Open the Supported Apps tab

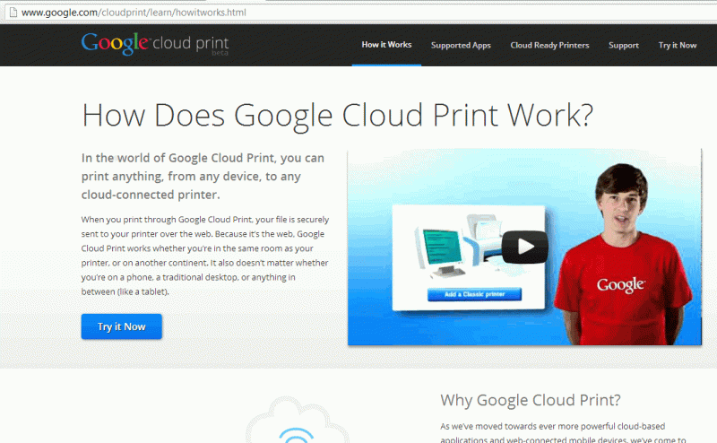(461, 46)
